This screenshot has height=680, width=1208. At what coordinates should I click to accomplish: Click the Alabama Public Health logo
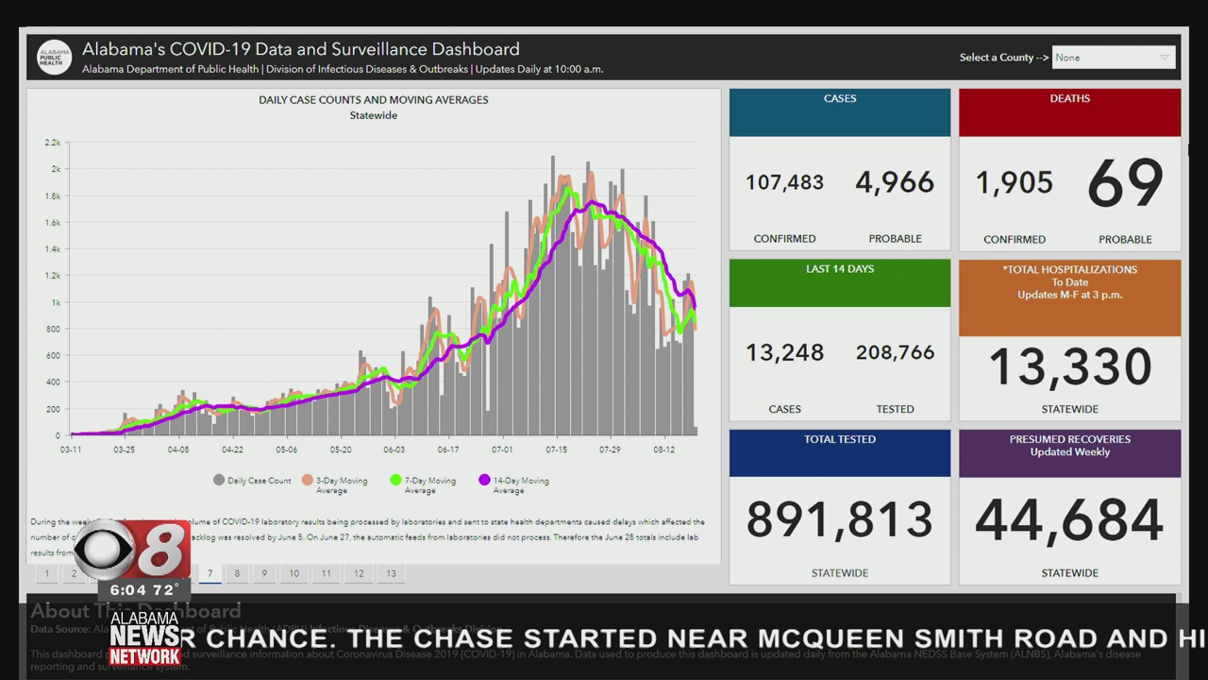[x=54, y=57]
